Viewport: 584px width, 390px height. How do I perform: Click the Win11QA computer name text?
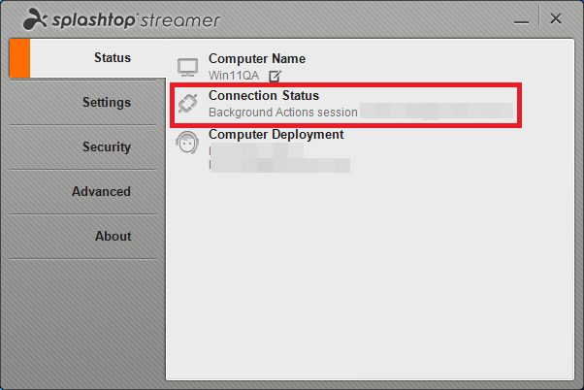tap(234, 76)
